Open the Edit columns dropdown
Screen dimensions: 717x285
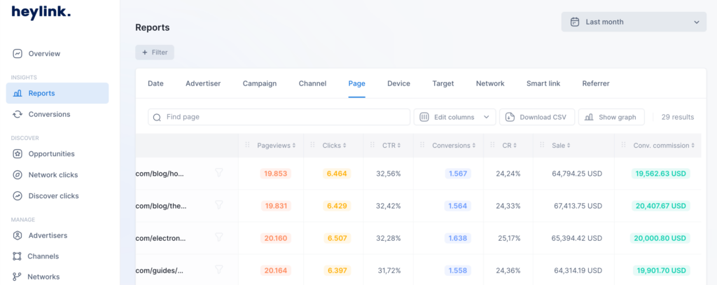tap(455, 117)
